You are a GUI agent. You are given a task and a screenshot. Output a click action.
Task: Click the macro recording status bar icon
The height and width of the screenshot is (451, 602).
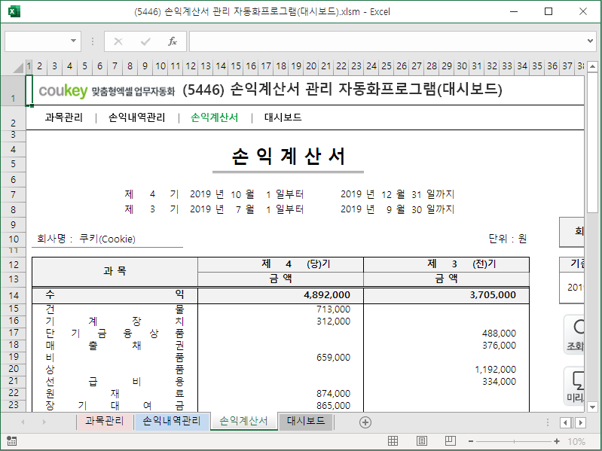coord(11,441)
